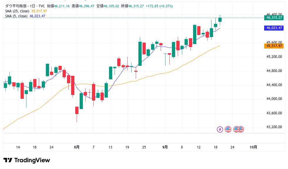Click the blue 46,023.47 SMA price tag
Screen dimensions: 288x169
[x=274, y=28]
